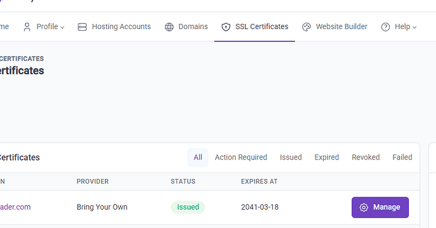Open the domain link ending in ader.com
This screenshot has height=228, width=436.
(x=15, y=207)
